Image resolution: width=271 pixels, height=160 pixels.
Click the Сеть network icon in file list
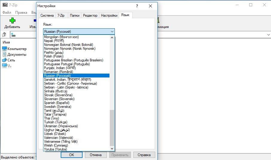coord(4,60)
